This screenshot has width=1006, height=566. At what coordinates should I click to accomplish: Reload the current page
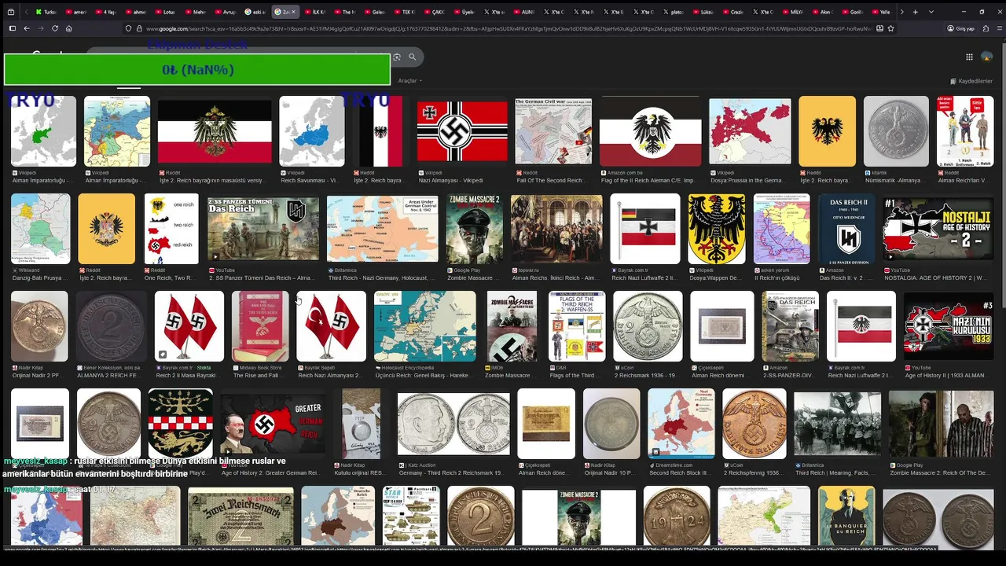pos(54,28)
